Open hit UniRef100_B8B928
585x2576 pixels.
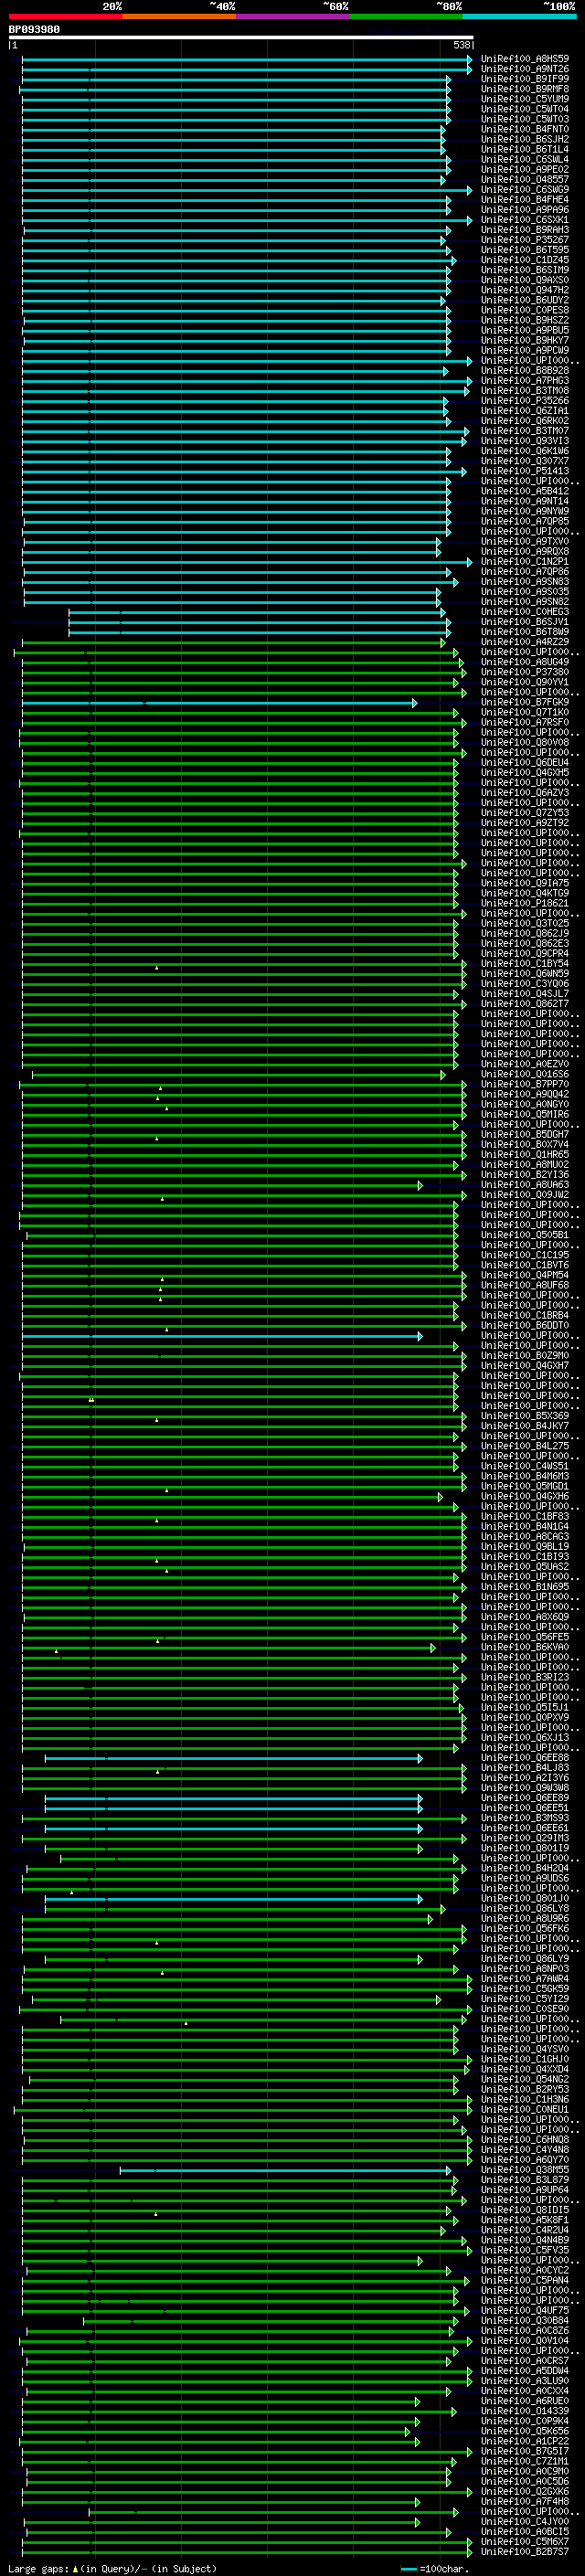[525, 371]
